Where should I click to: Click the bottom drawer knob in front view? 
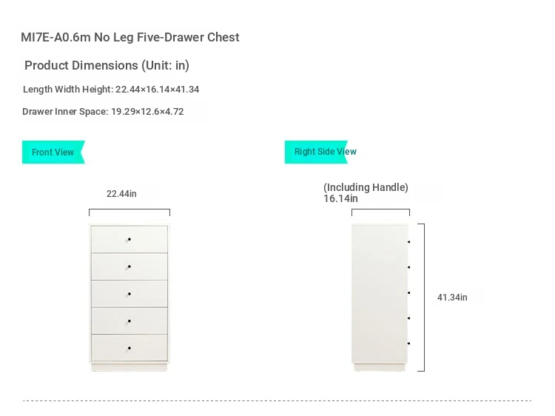[129, 348]
